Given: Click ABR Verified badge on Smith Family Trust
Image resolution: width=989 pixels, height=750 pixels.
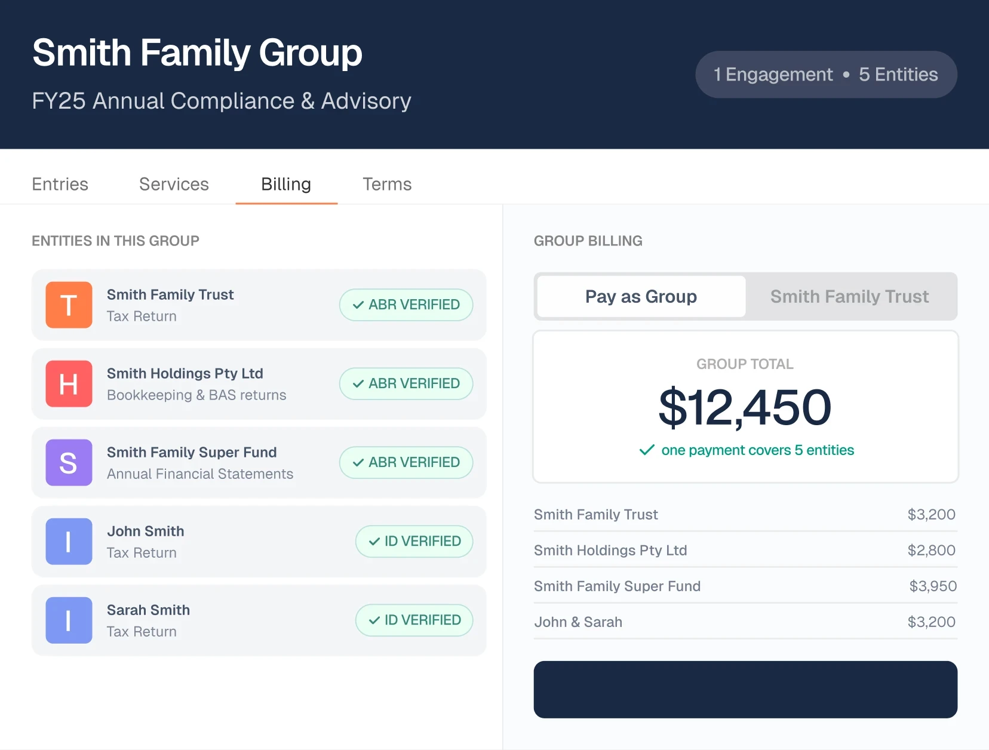Looking at the screenshot, I should click(x=406, y=305).
